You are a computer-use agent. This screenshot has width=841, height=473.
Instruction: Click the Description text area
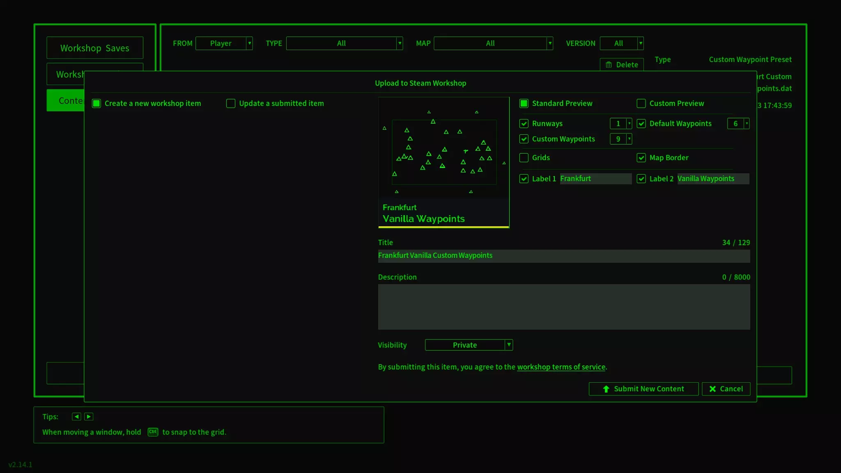(564, 307)
